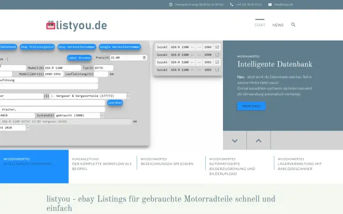Toggle checkbox for Suzuki GSX-R 1100 1990
343x214 pixels.
pyautogui.click(x=217, y=55)
